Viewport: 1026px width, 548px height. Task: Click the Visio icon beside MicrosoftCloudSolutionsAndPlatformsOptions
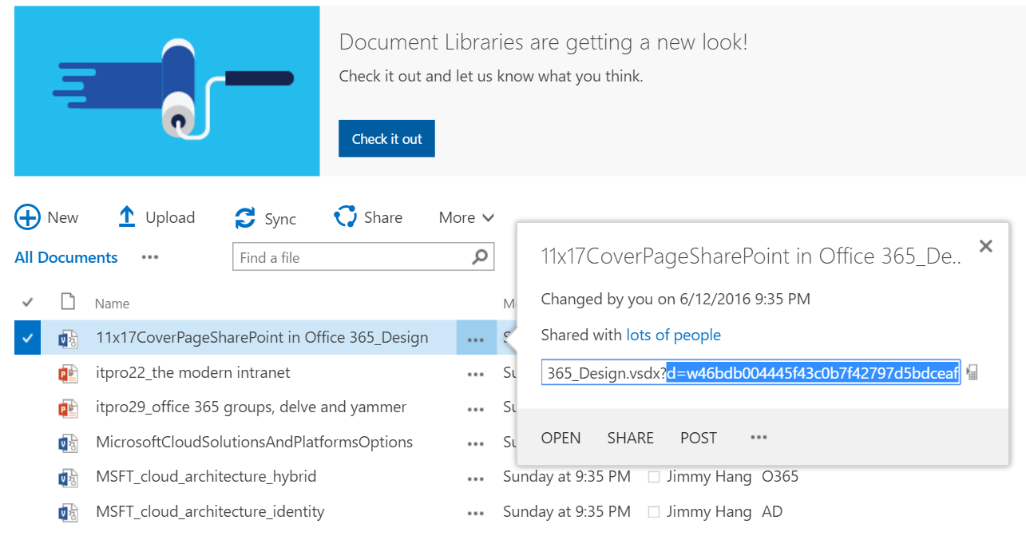coord(69,442)
